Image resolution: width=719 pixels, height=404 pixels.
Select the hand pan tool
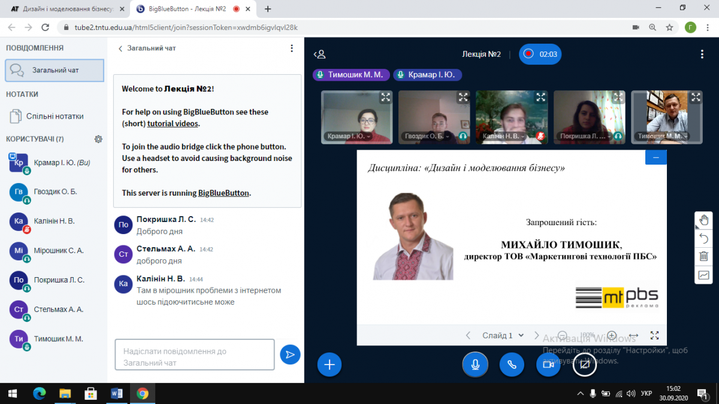(704, 220)
